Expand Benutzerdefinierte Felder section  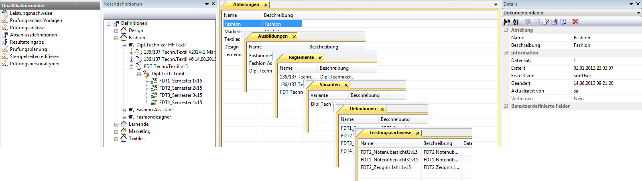click(x=506, y=106)
